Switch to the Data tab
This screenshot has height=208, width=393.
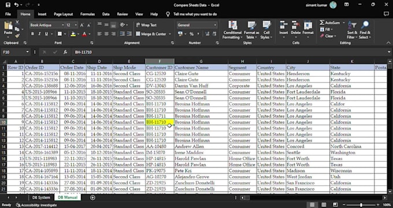point(106,14)
